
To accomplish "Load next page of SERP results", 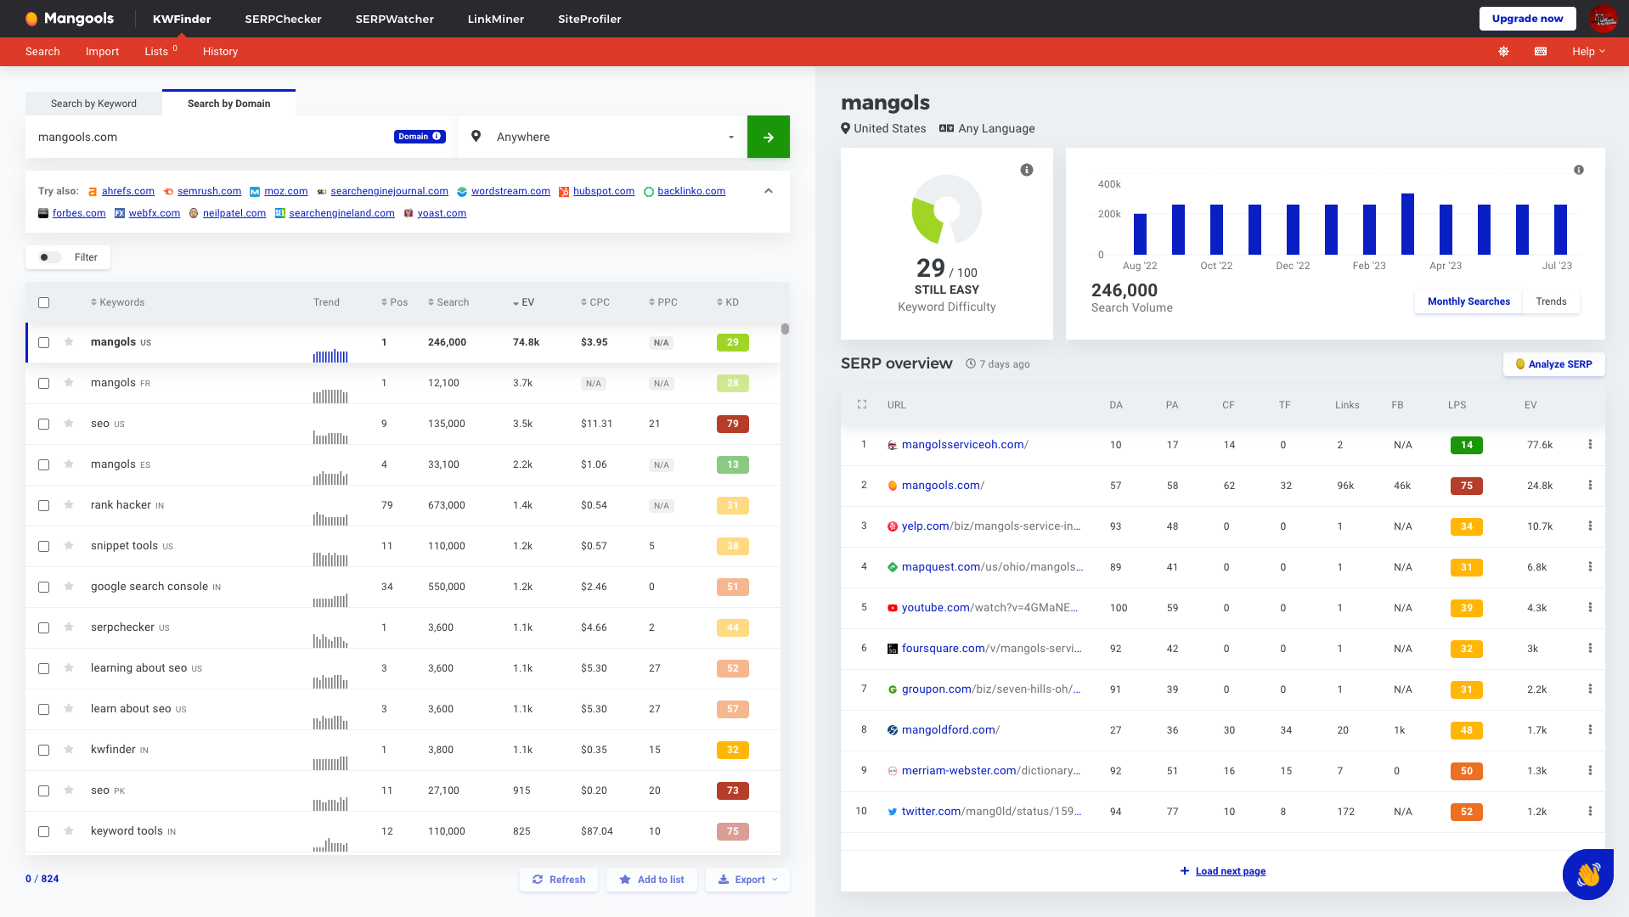I will (1223, 870).
